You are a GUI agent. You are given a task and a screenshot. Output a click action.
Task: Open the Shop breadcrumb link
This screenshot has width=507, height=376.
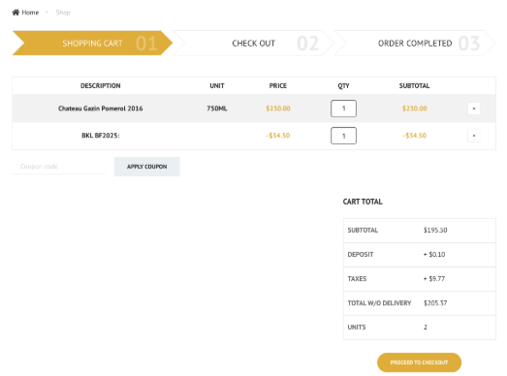63,13
